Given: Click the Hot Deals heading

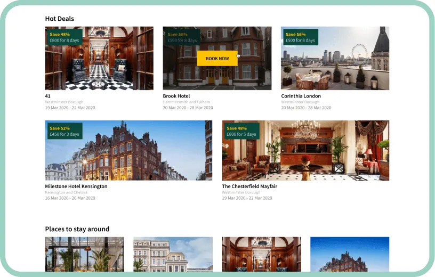Looking at the screenshot, I should point(59,19).
